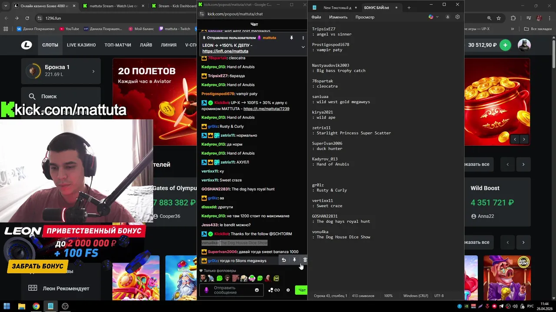Click Notepad account profile icon

[x=448, y=17]
